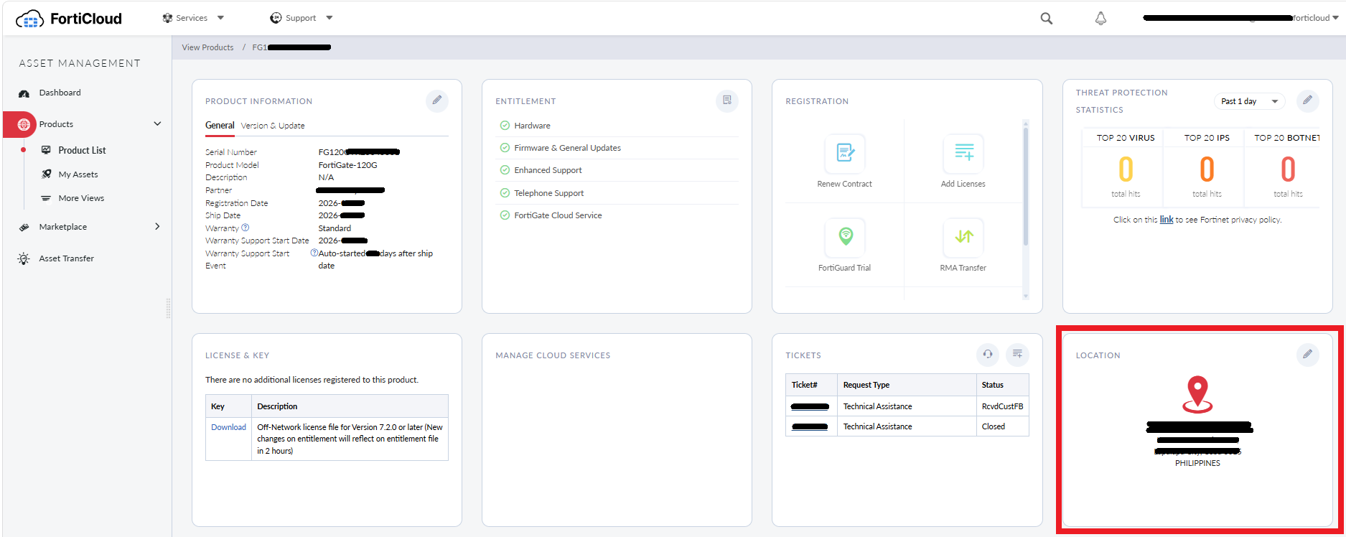Click the Renew Contract icon
This screenshot has width=1346, height=537.
pos(845,153)
